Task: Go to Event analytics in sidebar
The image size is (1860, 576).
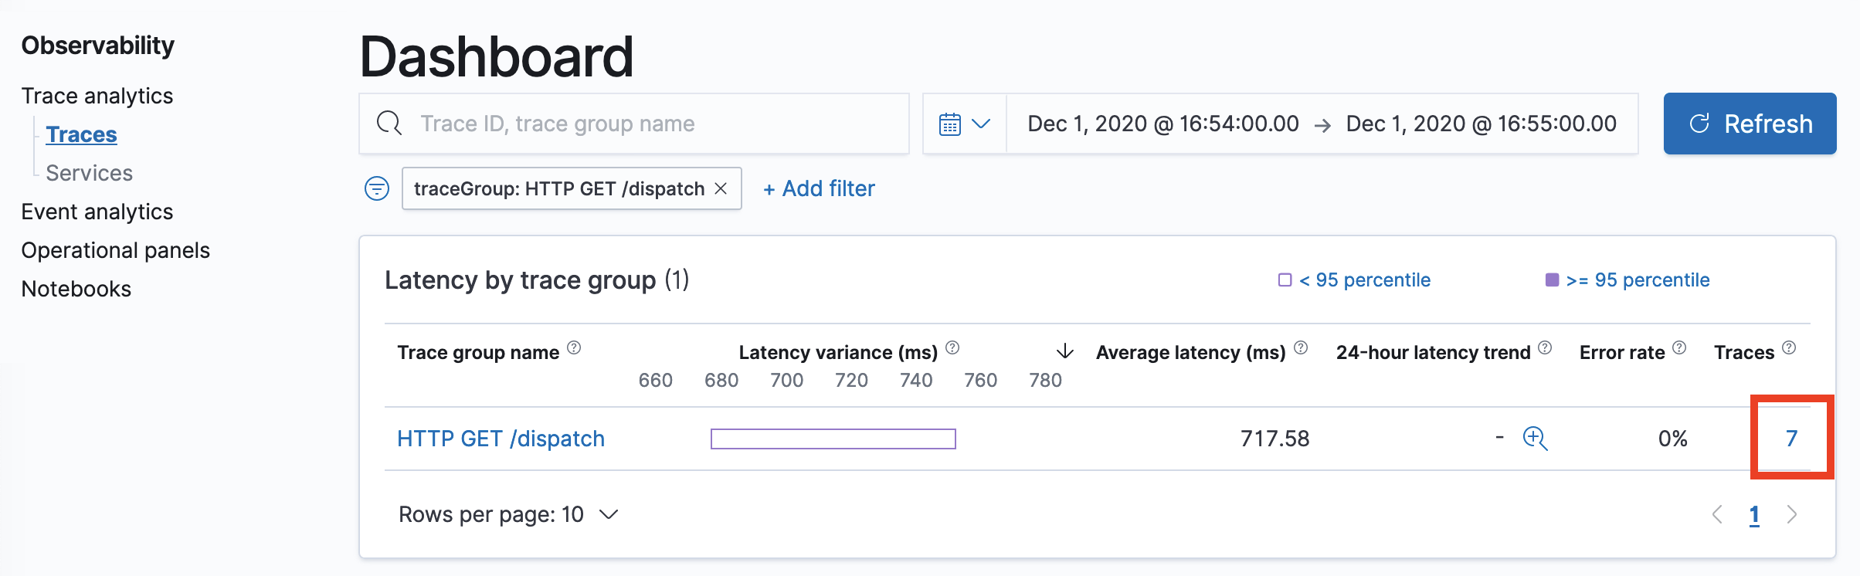Action: click(97, 212)
